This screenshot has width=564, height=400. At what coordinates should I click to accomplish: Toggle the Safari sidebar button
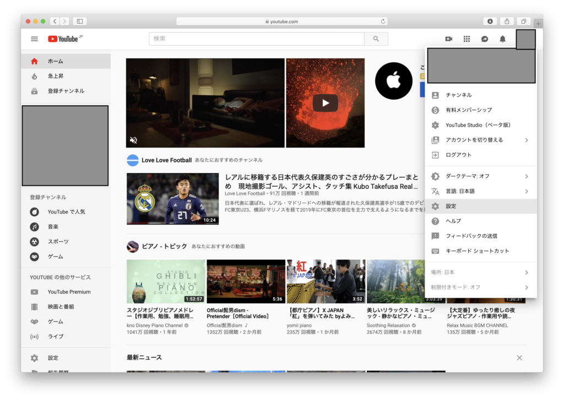point(79,21)
